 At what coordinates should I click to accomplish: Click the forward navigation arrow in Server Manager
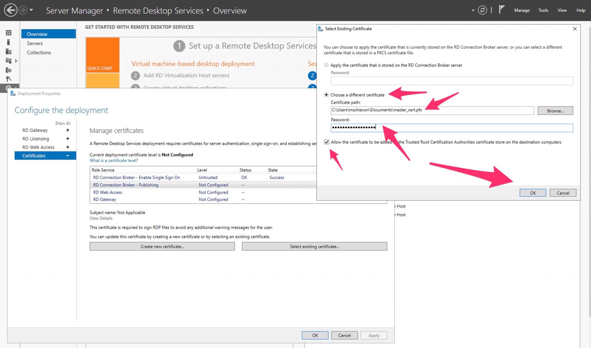(x=23, y=10)
